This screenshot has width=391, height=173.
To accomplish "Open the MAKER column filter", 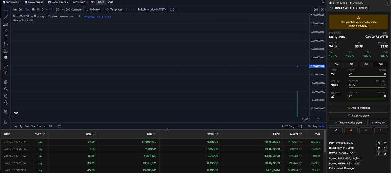I will (301, 134).
